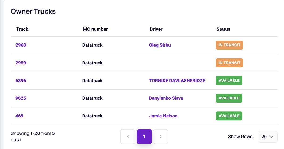
Task: Open truck 469 link
Action: tap(19, 116)
